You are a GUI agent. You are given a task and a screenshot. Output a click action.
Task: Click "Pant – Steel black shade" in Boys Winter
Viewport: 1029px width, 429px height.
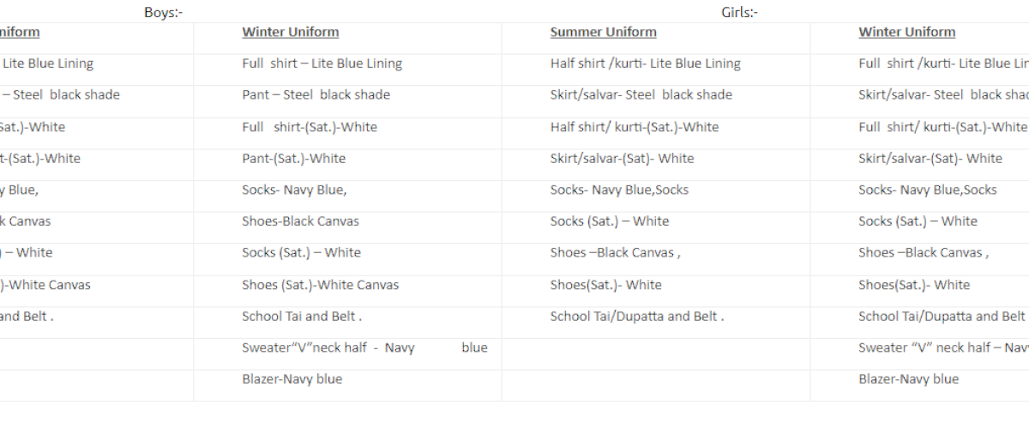316,95
